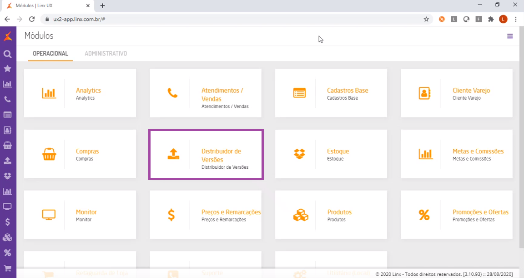Click browser reload button
The width and height of the screenshot is (524, 278).
coord(32,19)
